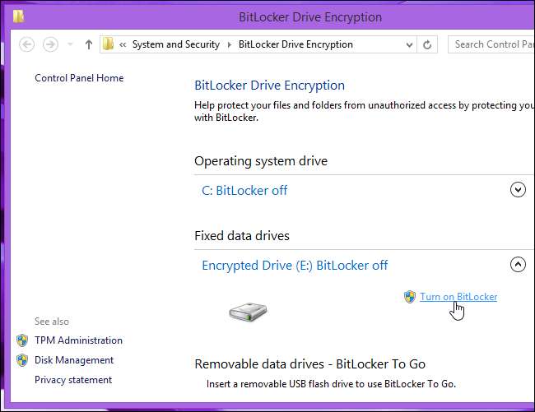Click the folder icon in address bar

click(x=108, y=44)
